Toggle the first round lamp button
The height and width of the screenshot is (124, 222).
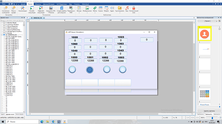coord(72,69)
